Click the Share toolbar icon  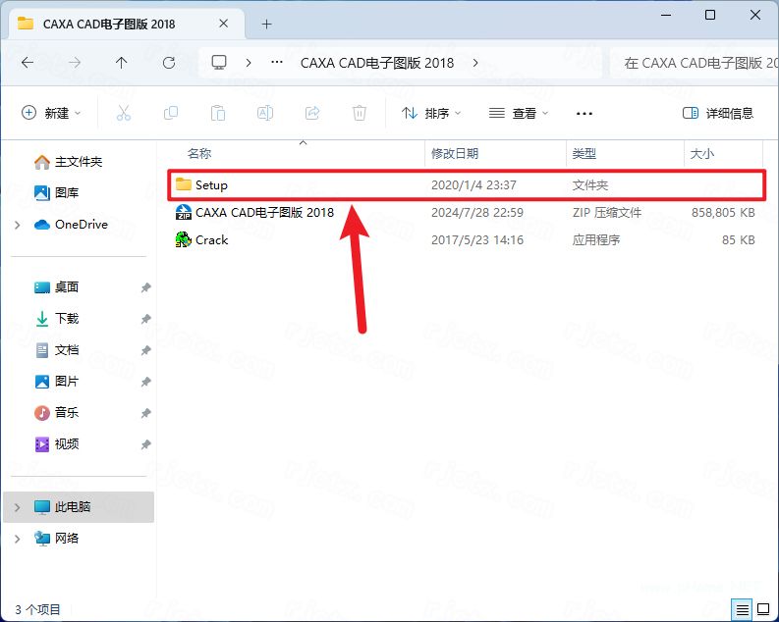pyautogui.click(x=312, y=113)
